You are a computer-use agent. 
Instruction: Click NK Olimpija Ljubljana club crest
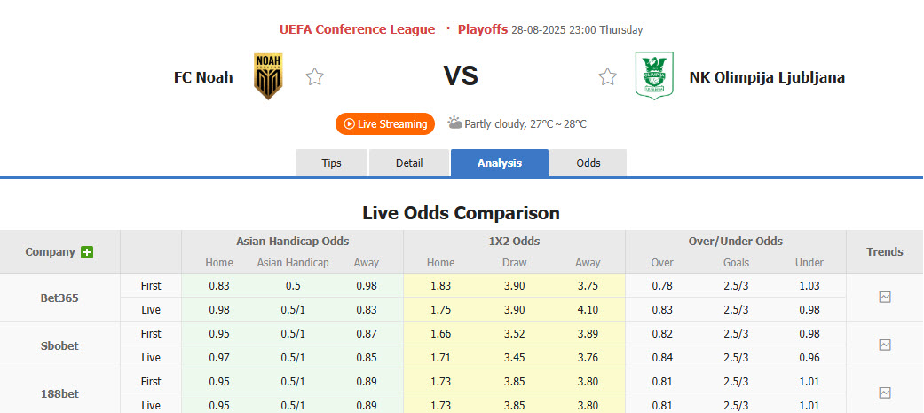pyautogui.click(x=654, y=76)
